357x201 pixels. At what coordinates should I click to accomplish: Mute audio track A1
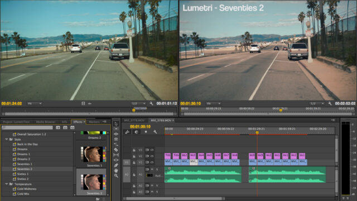152,170
